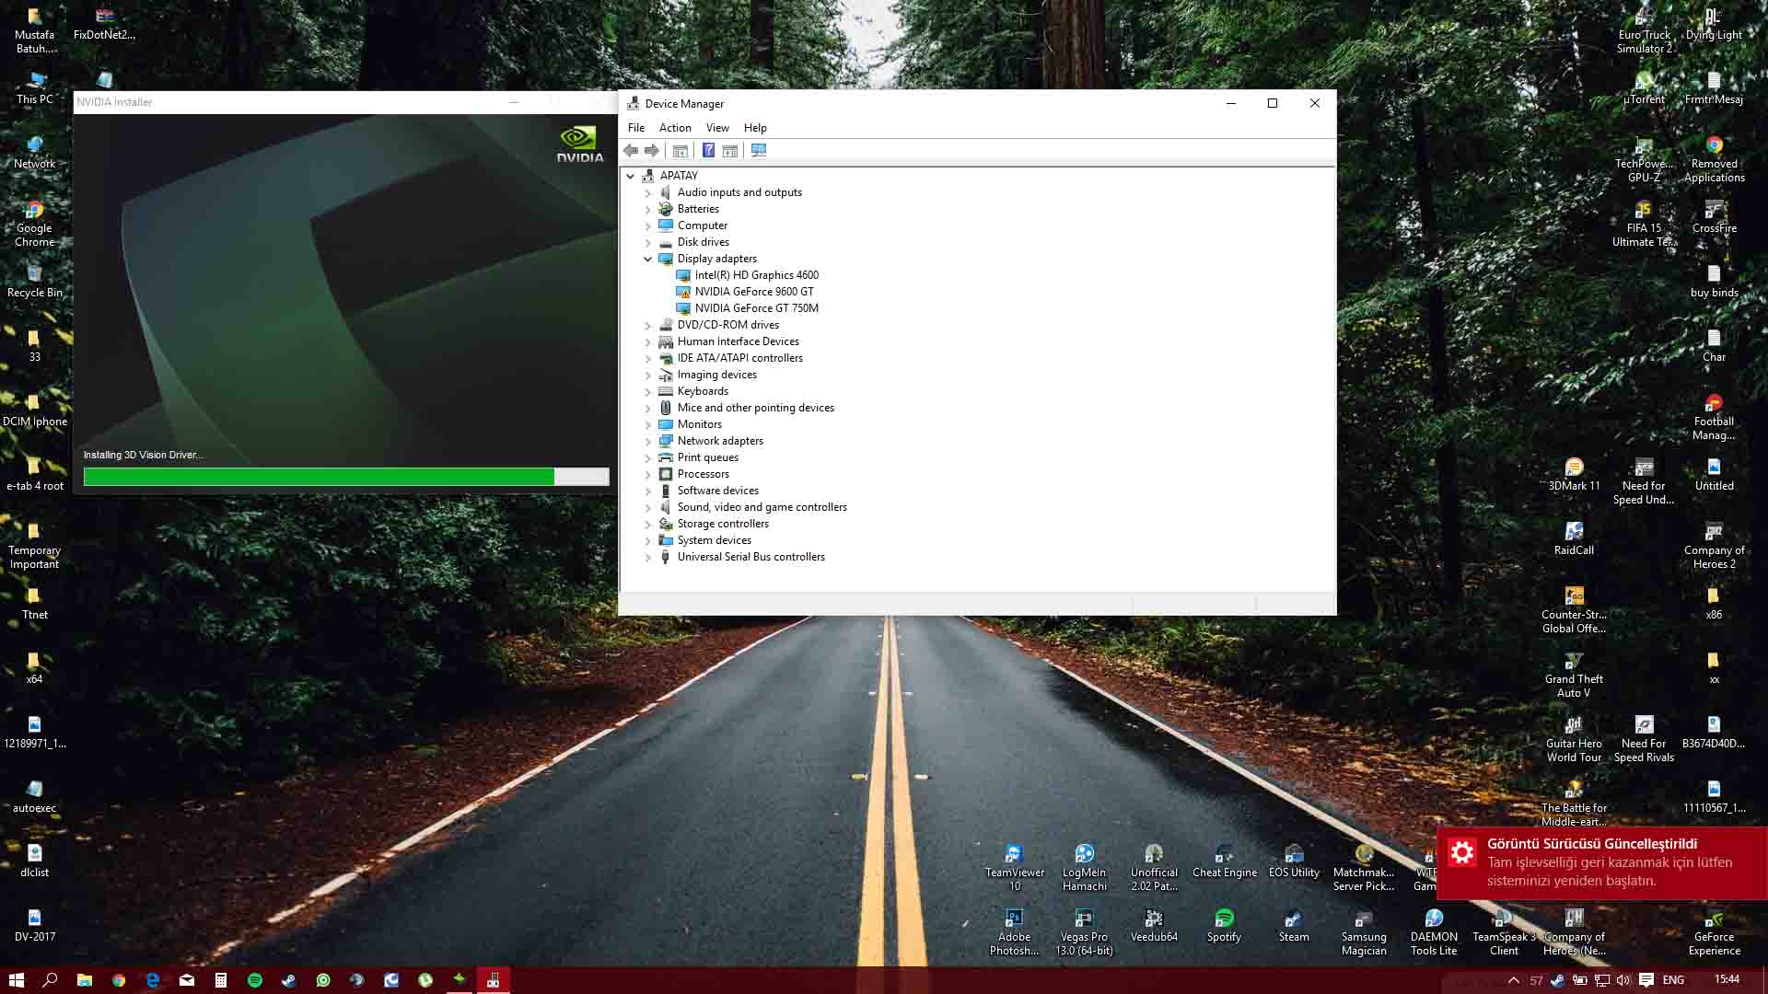Expand DVD/CD-ROM drives

648,326
